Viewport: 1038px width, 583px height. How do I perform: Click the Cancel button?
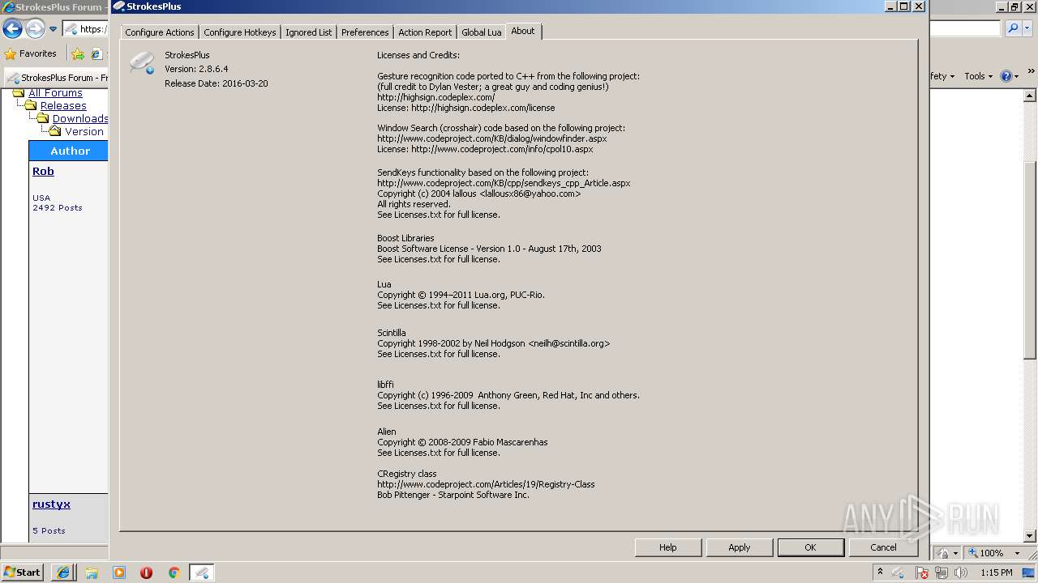click(x=883, y=547)
